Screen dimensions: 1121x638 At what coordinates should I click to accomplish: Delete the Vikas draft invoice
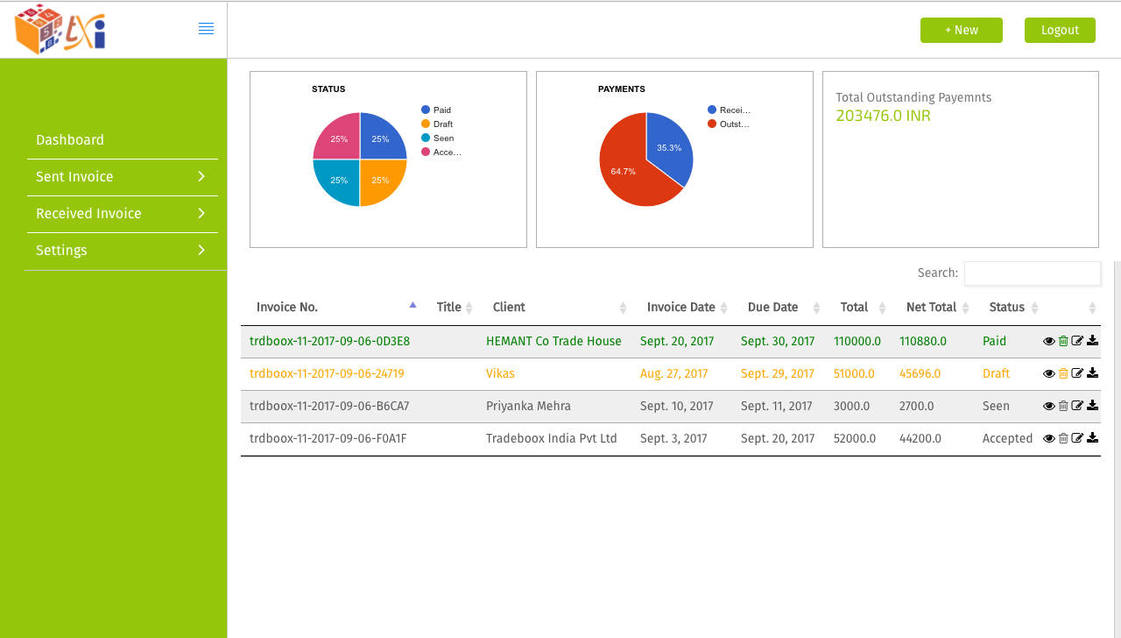1063,374
